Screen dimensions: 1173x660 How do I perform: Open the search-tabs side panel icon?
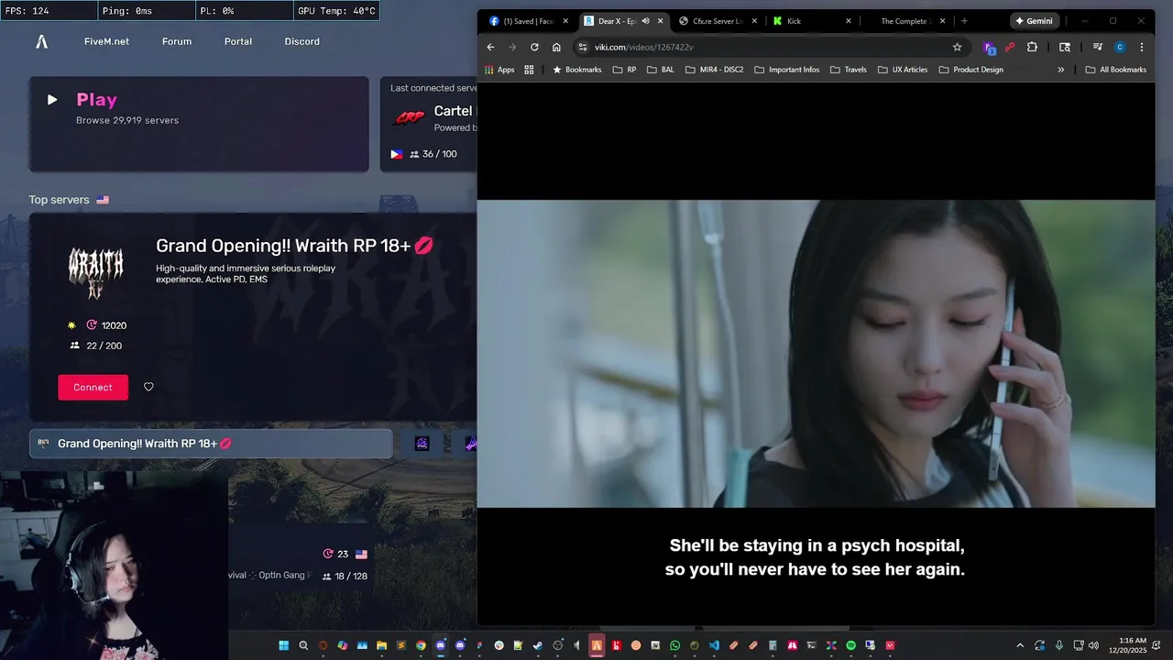[x=1065, y=47]
